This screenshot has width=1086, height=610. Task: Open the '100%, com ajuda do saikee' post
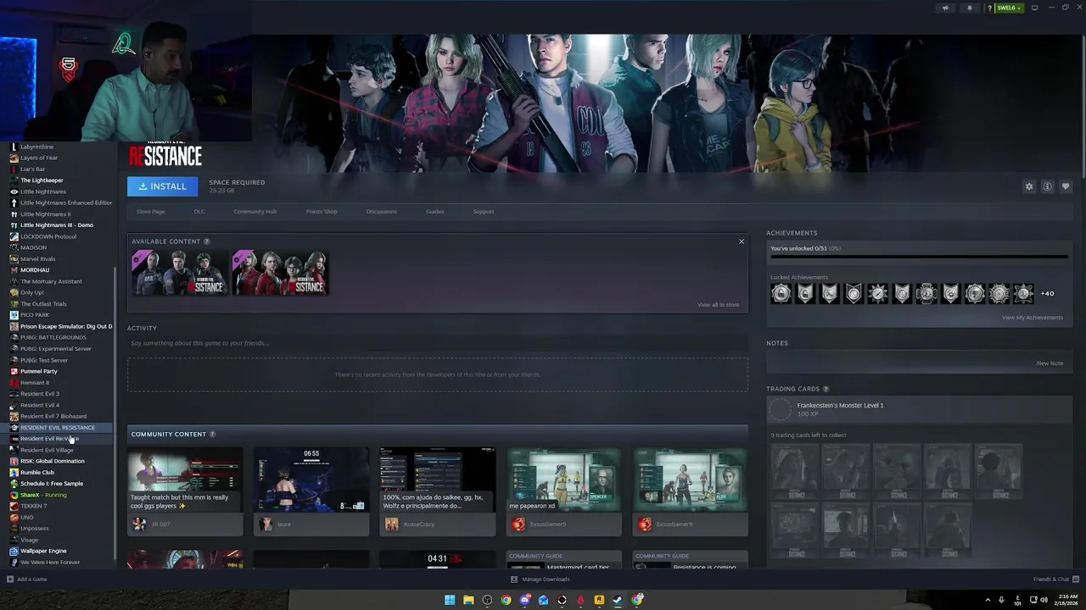[437, 491]
